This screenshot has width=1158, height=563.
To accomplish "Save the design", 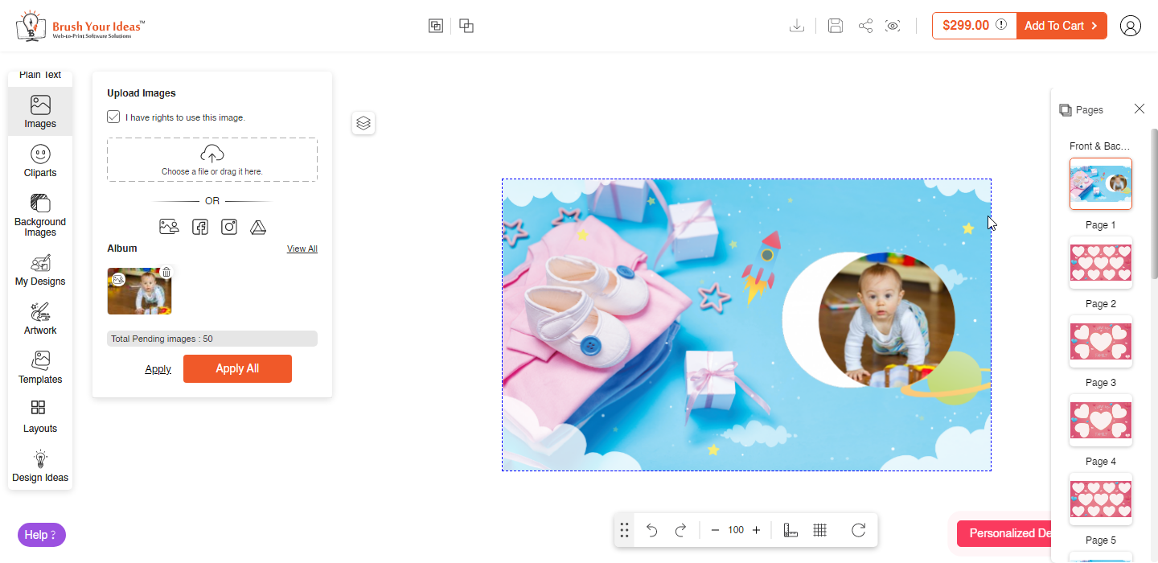I will click(835, 25).
